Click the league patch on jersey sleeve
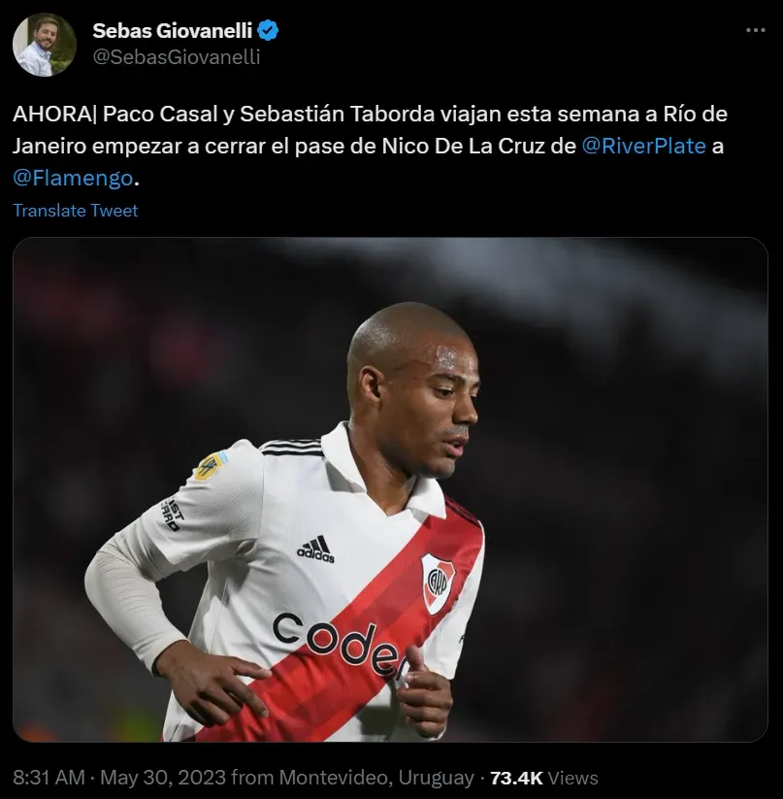This screenshot has width=783, height=799. pyautogui.click(x=211, y=466)
